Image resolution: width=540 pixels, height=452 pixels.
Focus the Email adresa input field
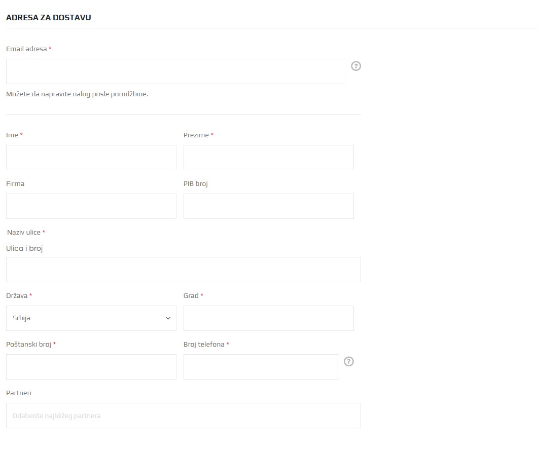point(175,71)
